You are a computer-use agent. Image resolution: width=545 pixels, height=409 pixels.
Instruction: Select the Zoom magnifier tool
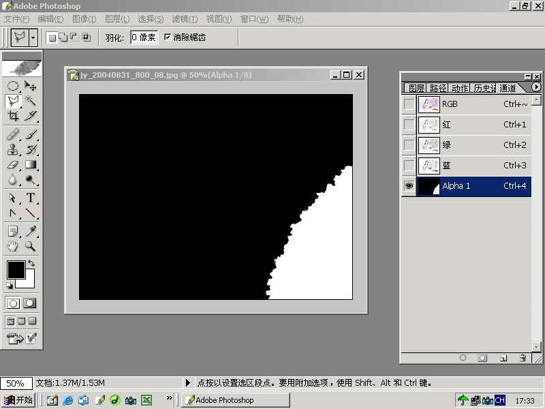point(31,246)
